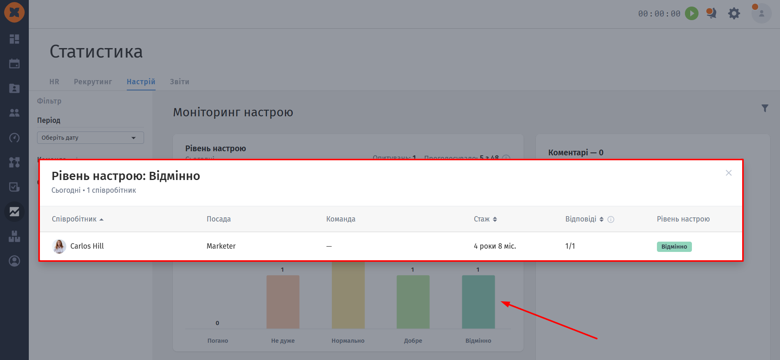This screenshot has width=780, height=360.
Task: Click the 4 роки 8 міс. tenure cell
Action: coord(495,246)
